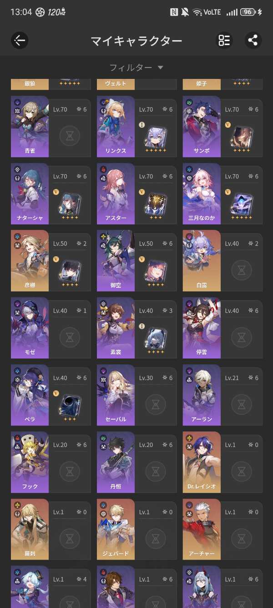Tap the マイキャラクター page title
This screenshot has height=608, width=273.
point(136,41)
